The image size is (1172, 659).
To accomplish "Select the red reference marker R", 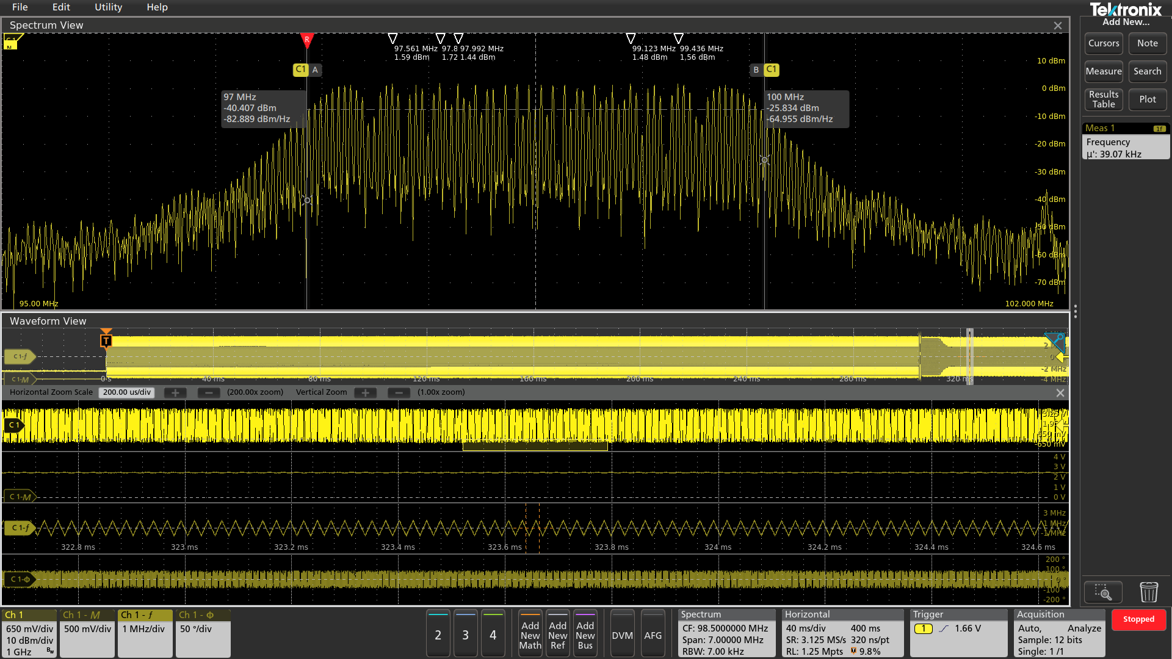I will tap(307, 40).
